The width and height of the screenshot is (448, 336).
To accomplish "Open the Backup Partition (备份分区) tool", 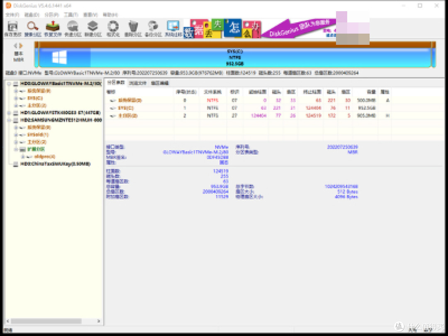I will pyautogui.click(x=153, y=29).
